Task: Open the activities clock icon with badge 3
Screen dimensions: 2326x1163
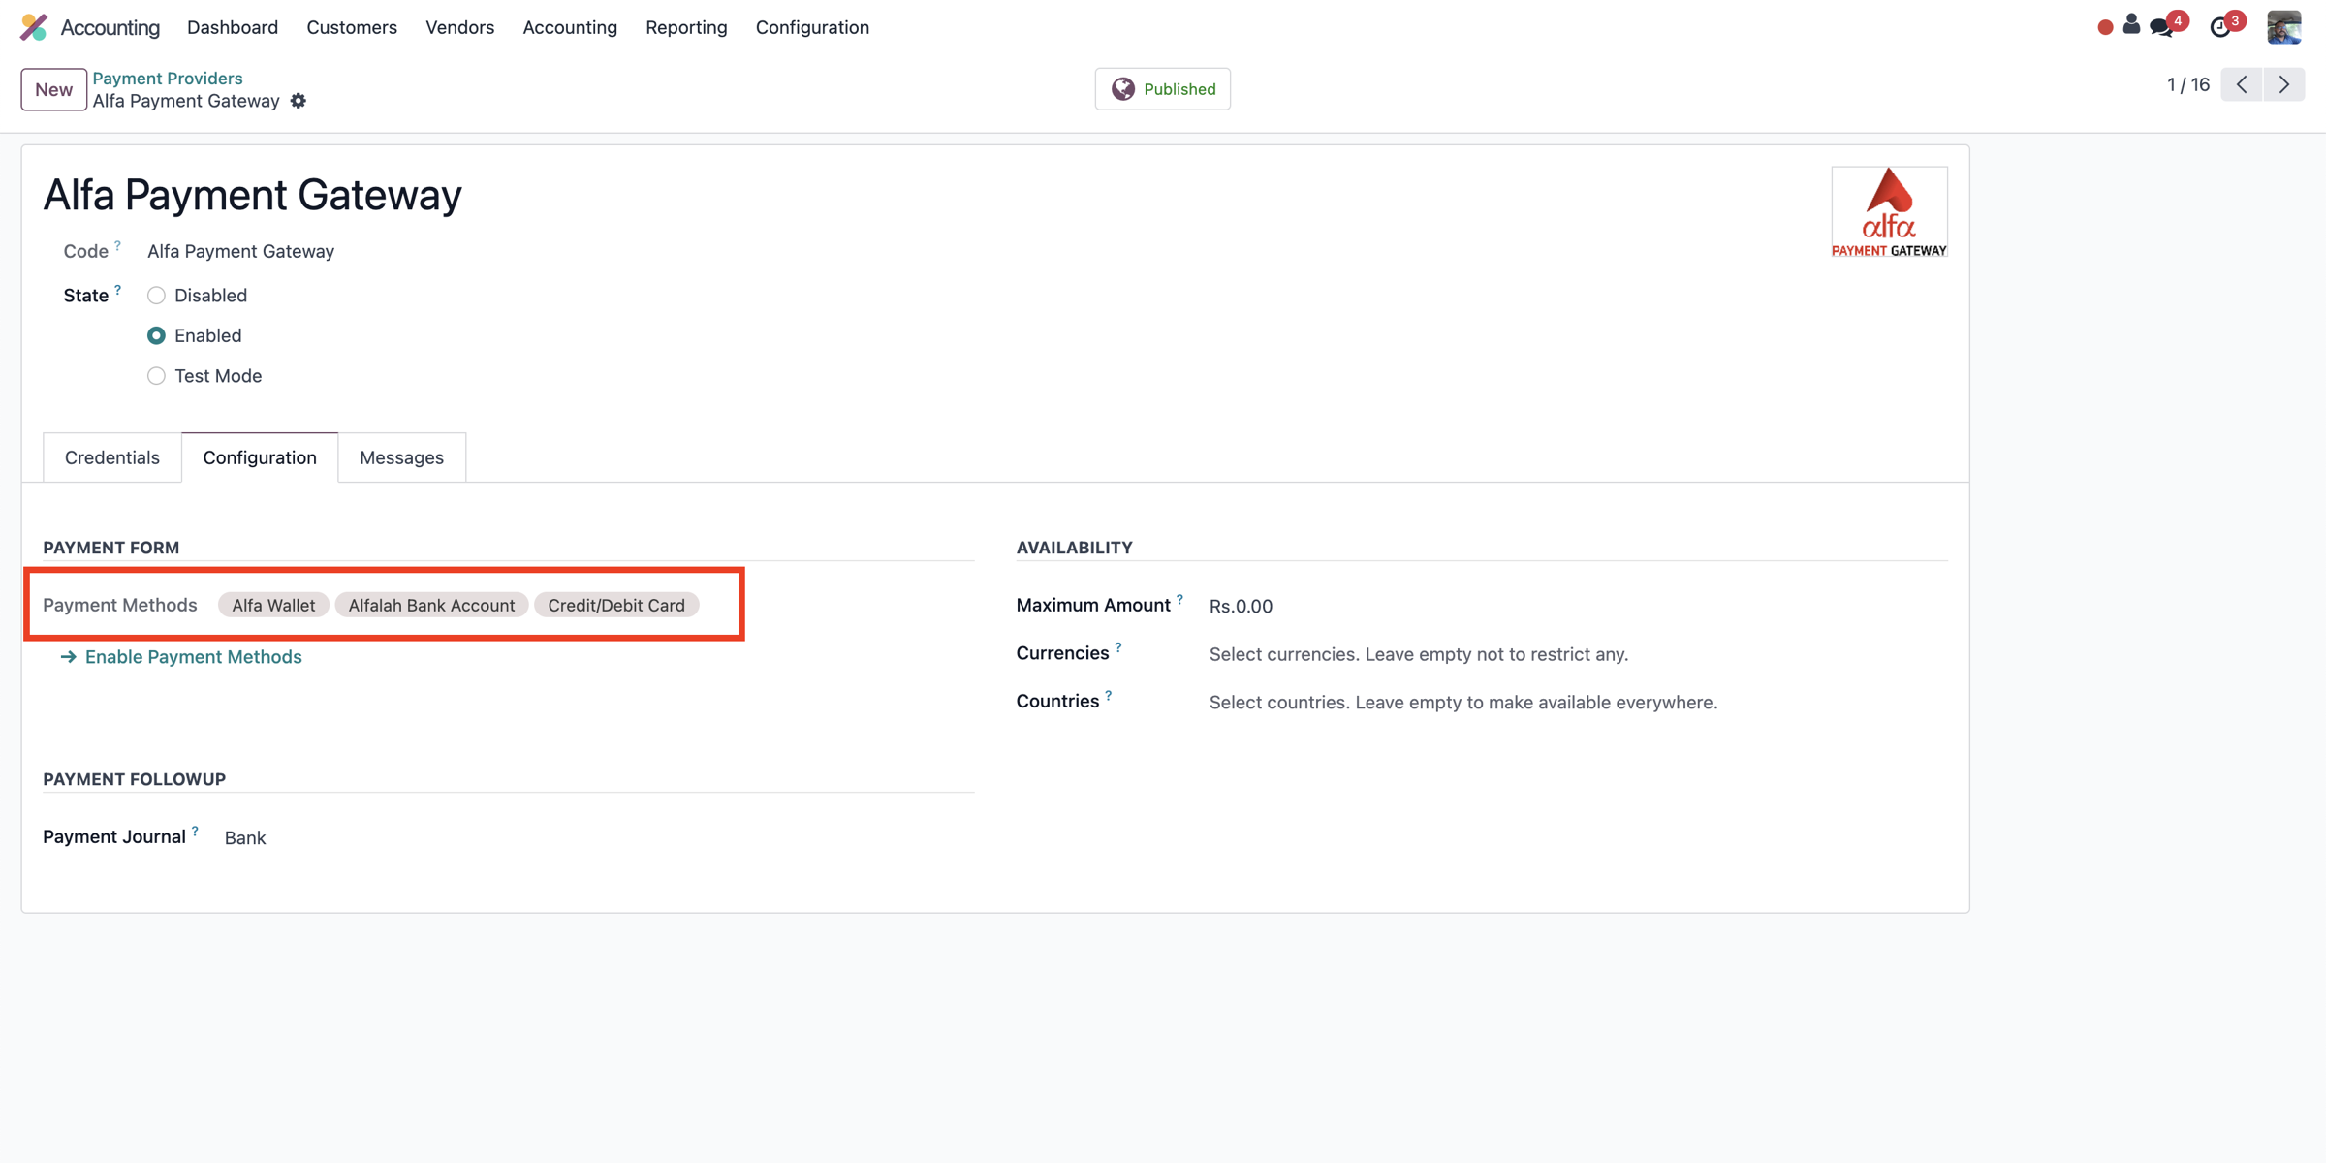Action: [x=2222, y=27]
